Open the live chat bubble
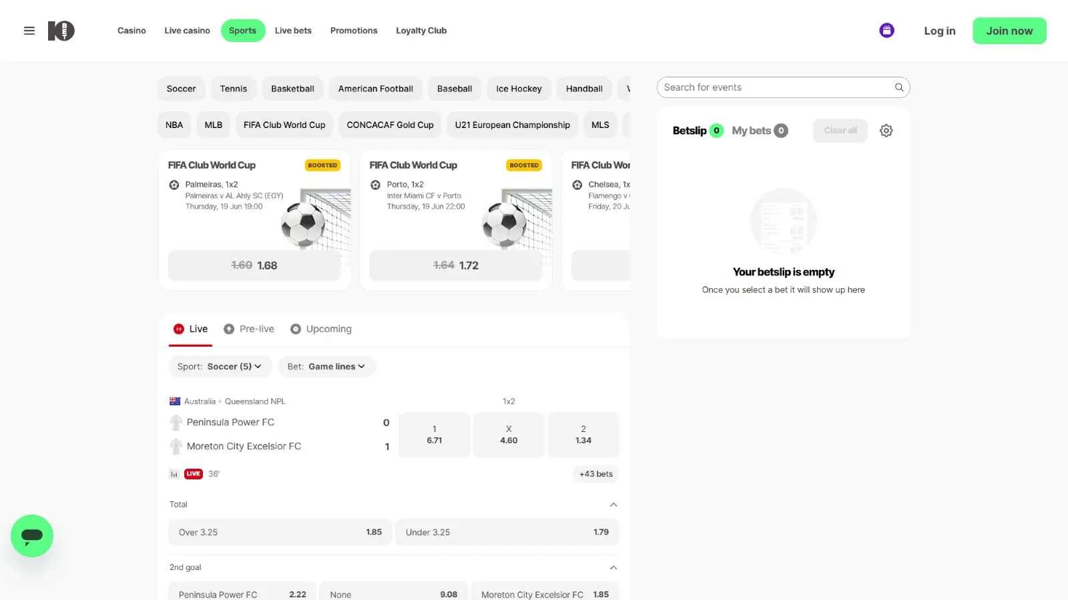This screenshot has width=1068, height=600. pyautogui.click(x=32, y=535)
